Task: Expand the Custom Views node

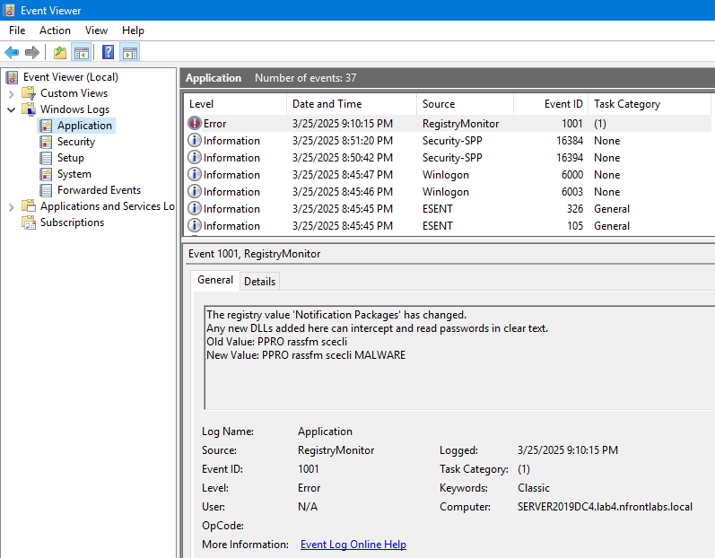Action: [11, 93]
